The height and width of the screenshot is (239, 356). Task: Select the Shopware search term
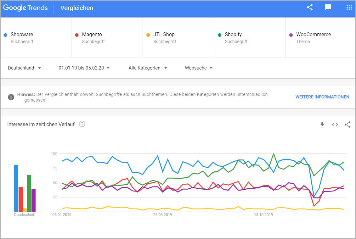[22, 35]
